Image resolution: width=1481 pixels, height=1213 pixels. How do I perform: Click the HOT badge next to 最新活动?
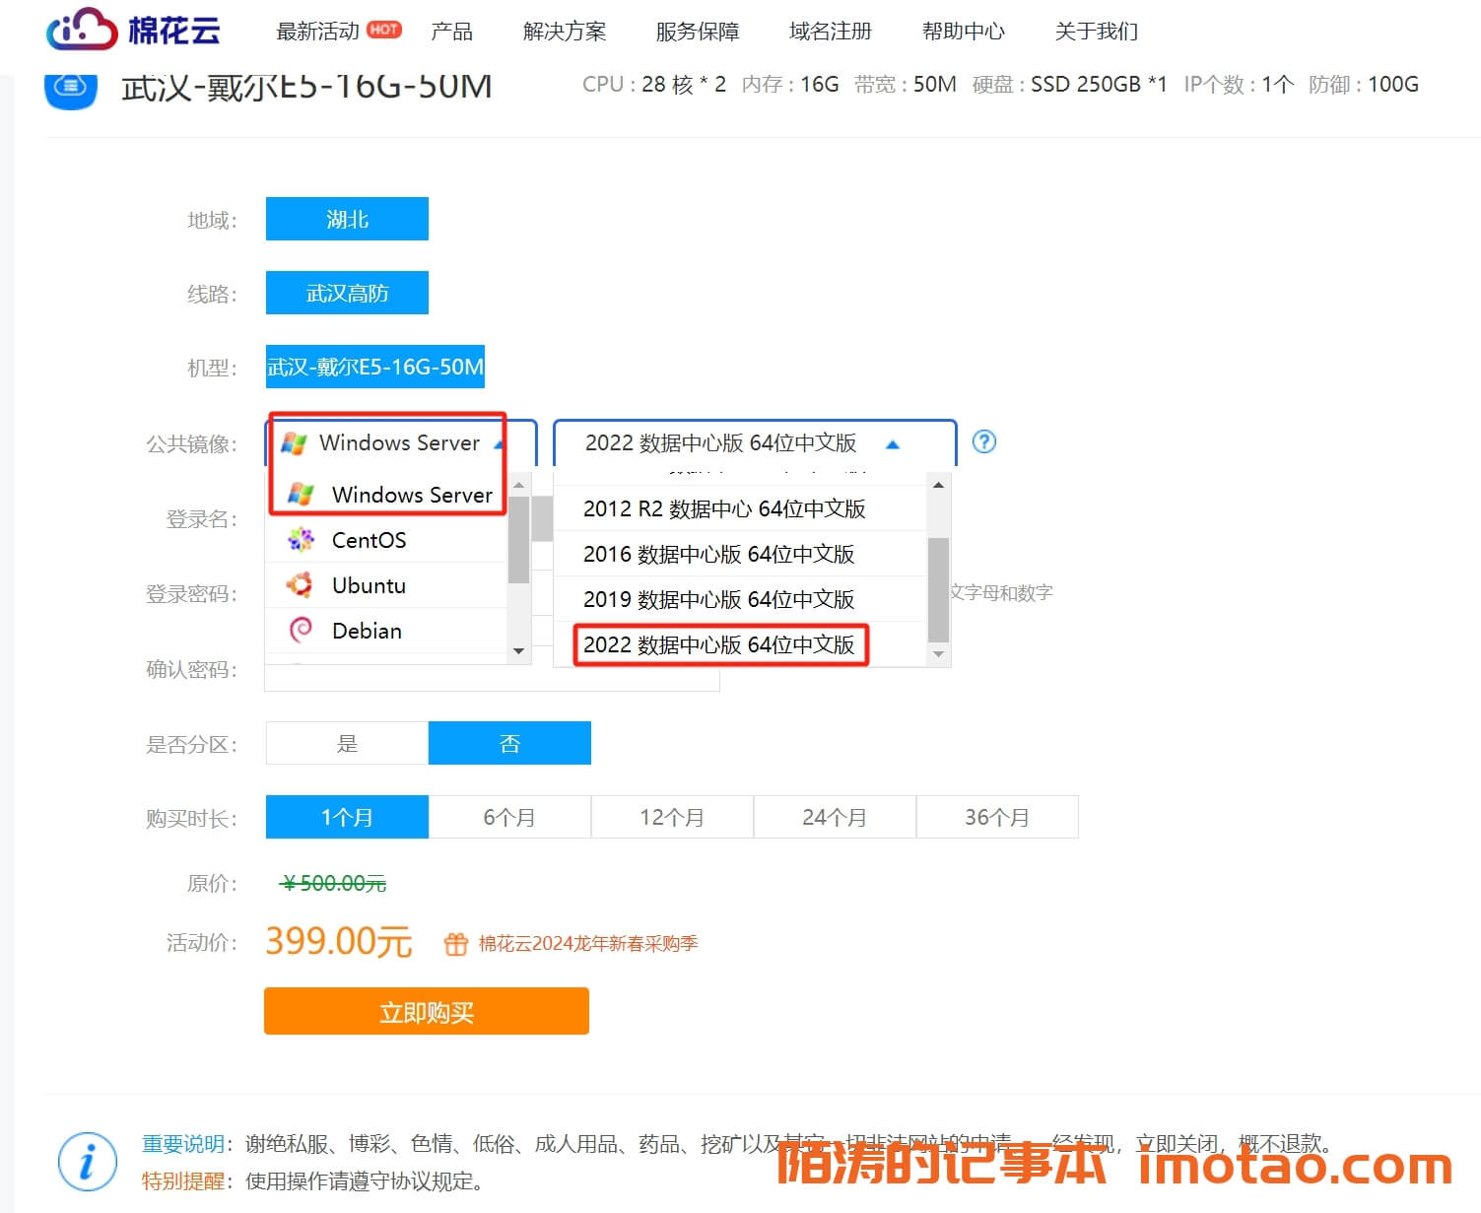click(x=383, y=30)
